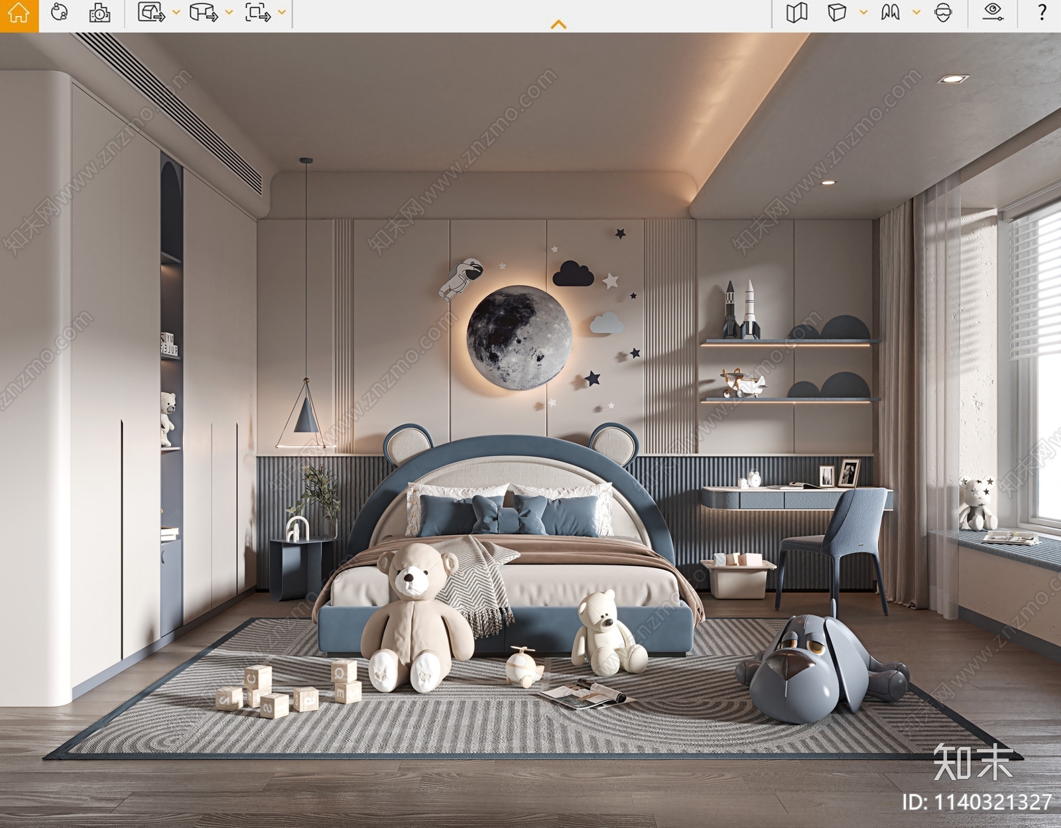
Task: Open the collaboration sync icon beside Home
Action: 59,12
